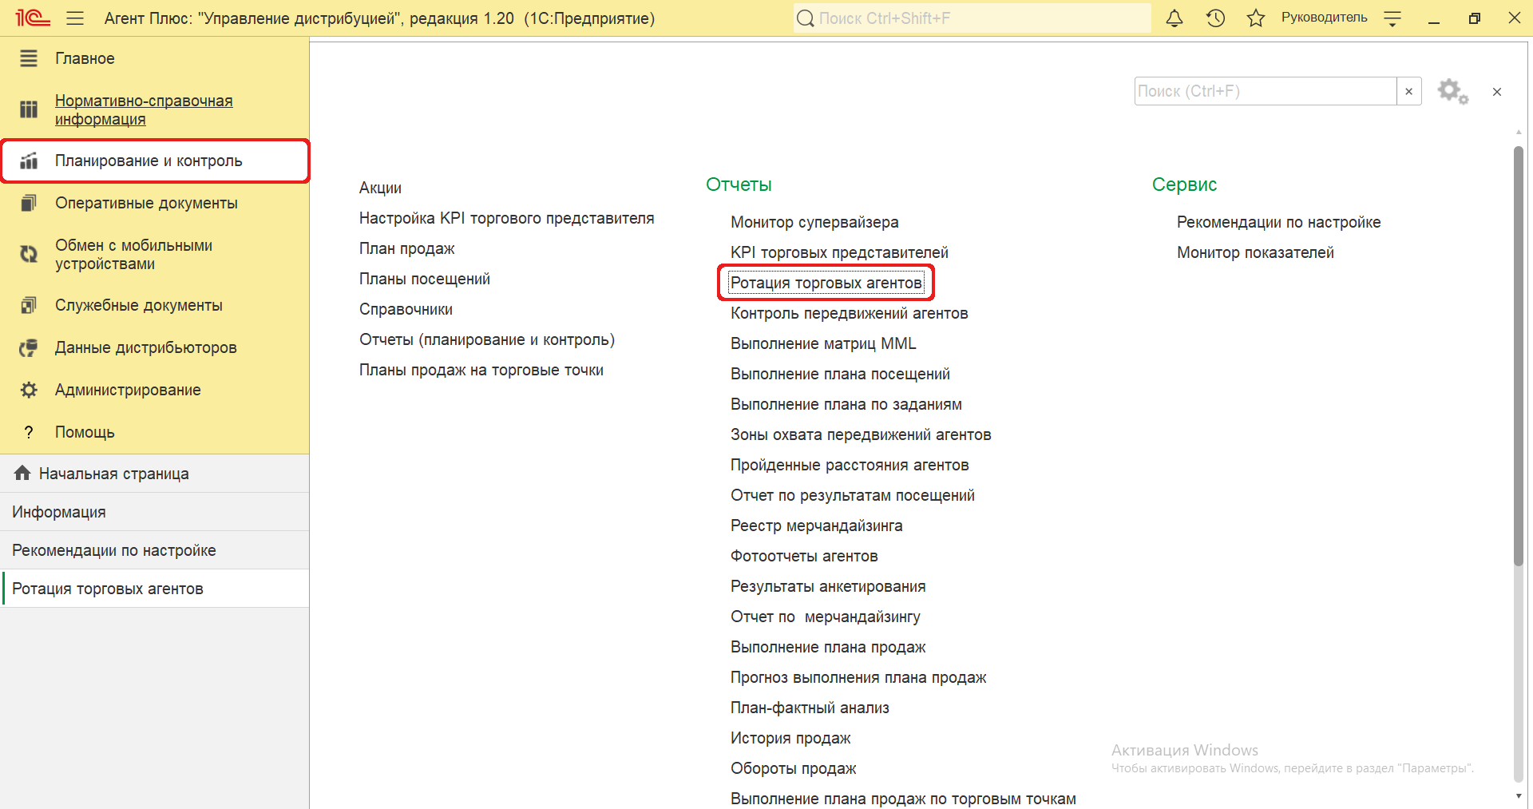Open the service settings menu icon

coord(1392,19)
